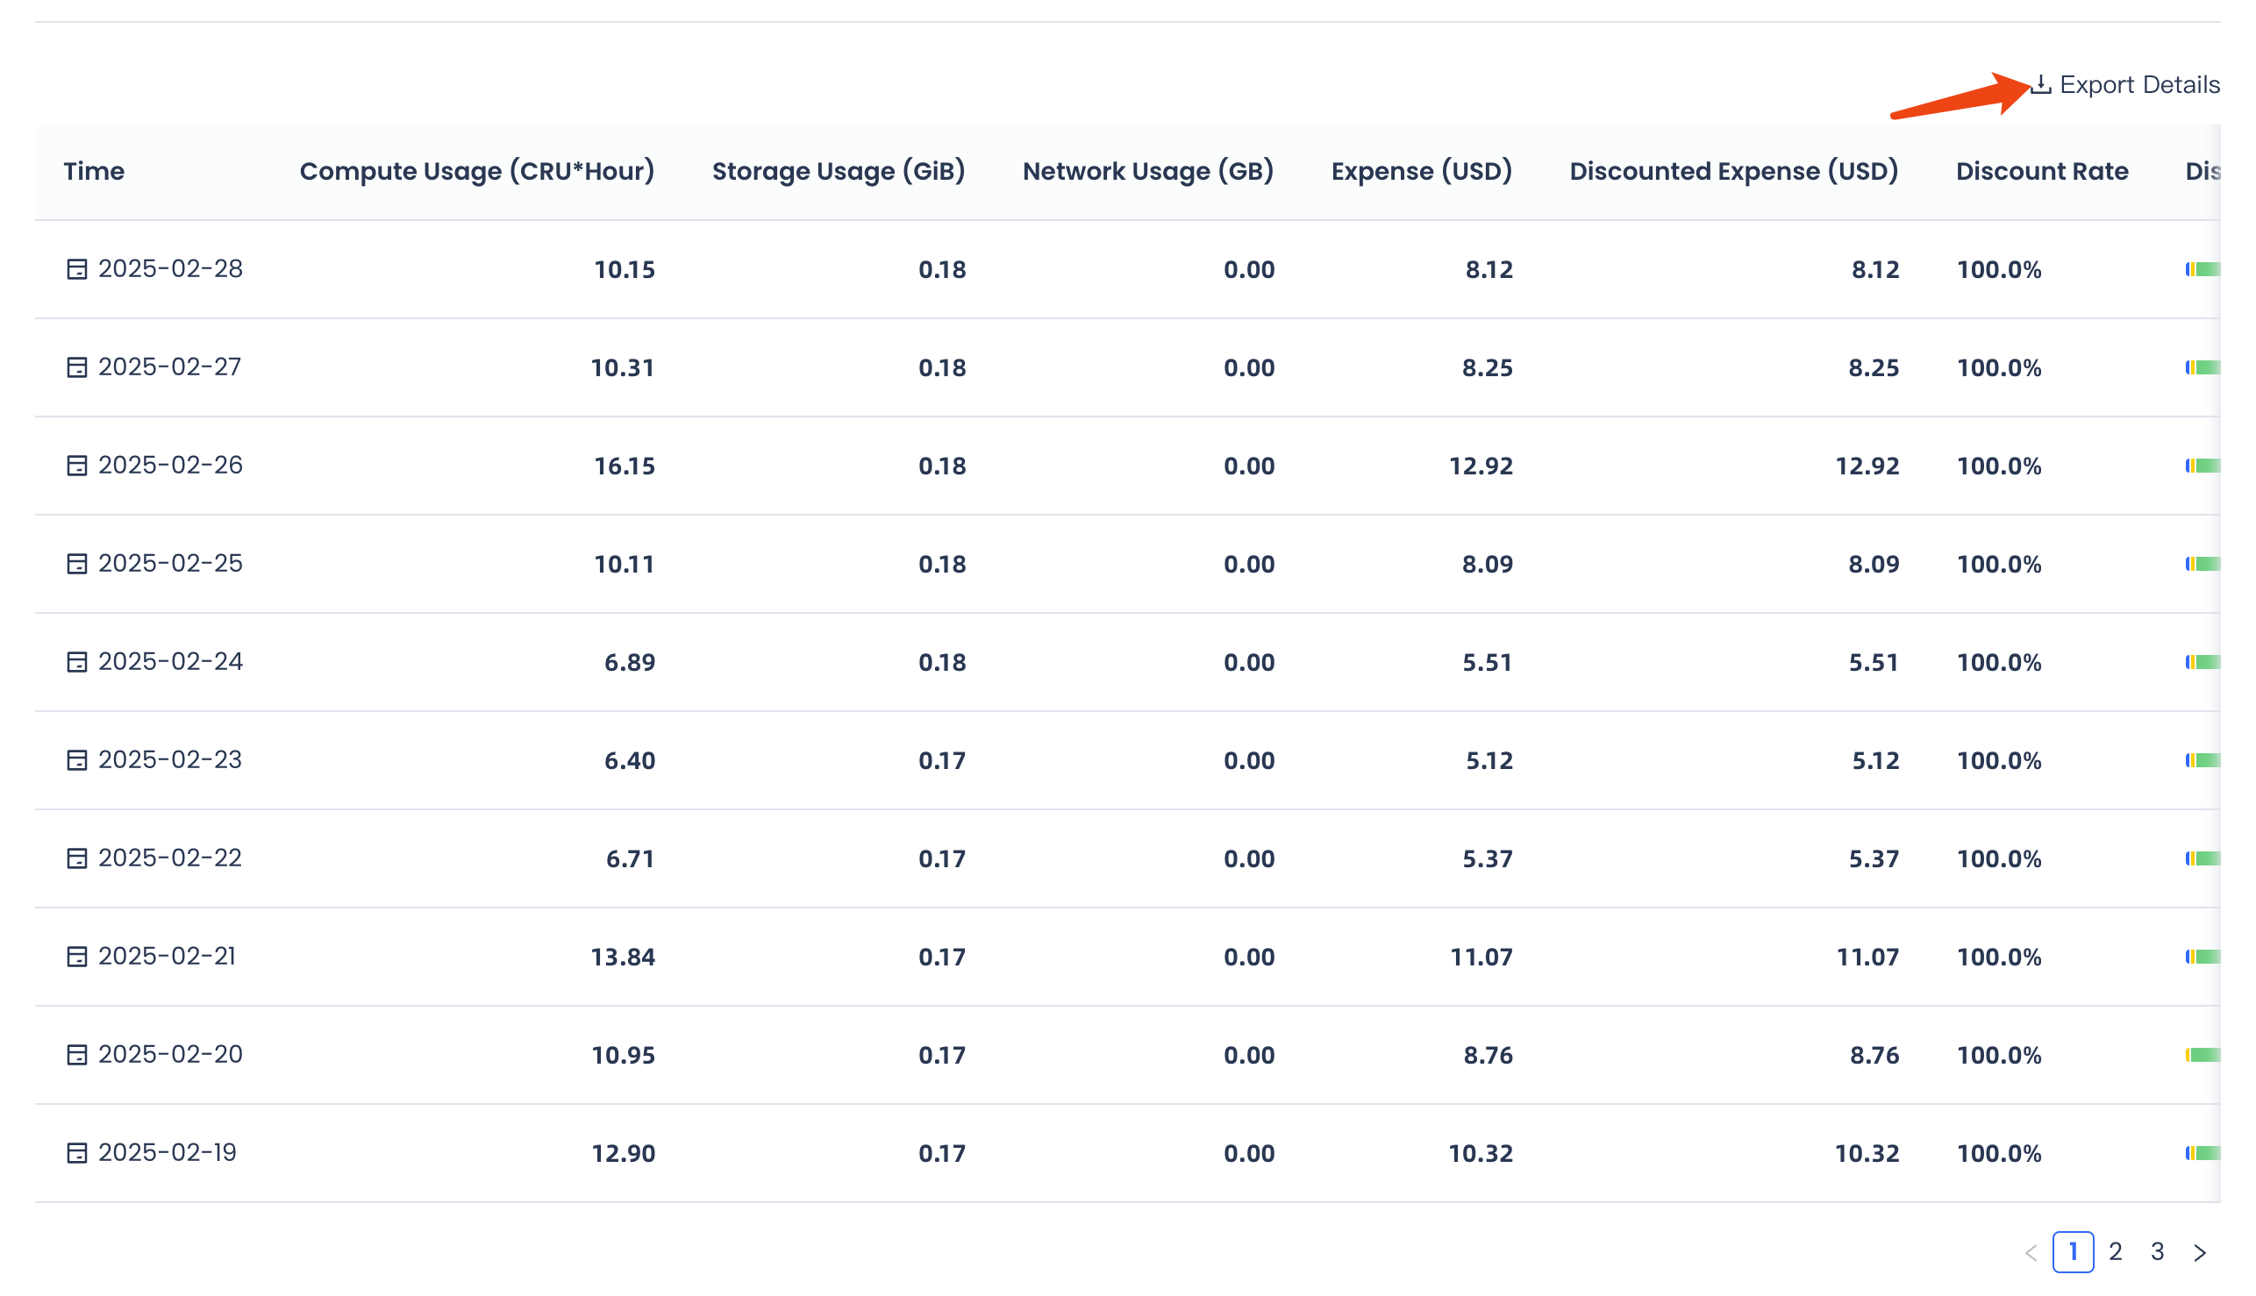Go to the next page arrow
The width and height of the screenshot is (2256, 1296).
2199,1252
